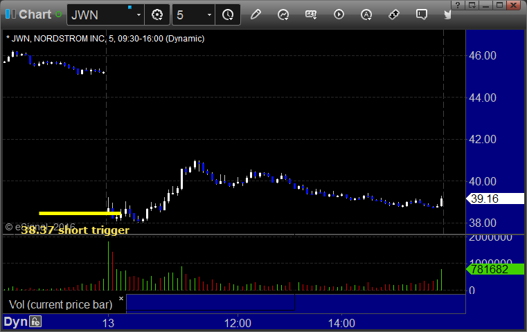Start bar replay with play icon
Screen dimensions: 527x332
[339, 15]
